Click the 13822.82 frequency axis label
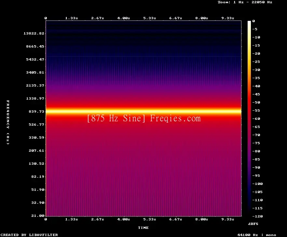The width and height of the screenshot is (287, 237). (x=34, y=33)
